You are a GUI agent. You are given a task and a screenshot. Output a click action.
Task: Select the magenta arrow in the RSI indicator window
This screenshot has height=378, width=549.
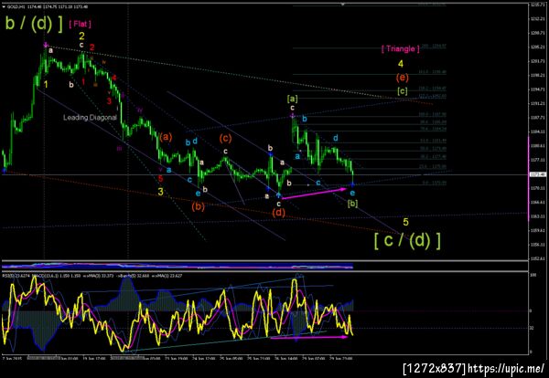(x=308, y=338)
